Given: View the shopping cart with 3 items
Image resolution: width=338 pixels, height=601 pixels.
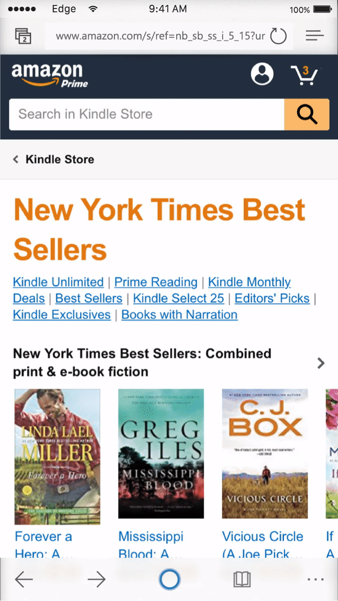Looking at the screenshot, I should pyautogui.click(x=304, y=75).
